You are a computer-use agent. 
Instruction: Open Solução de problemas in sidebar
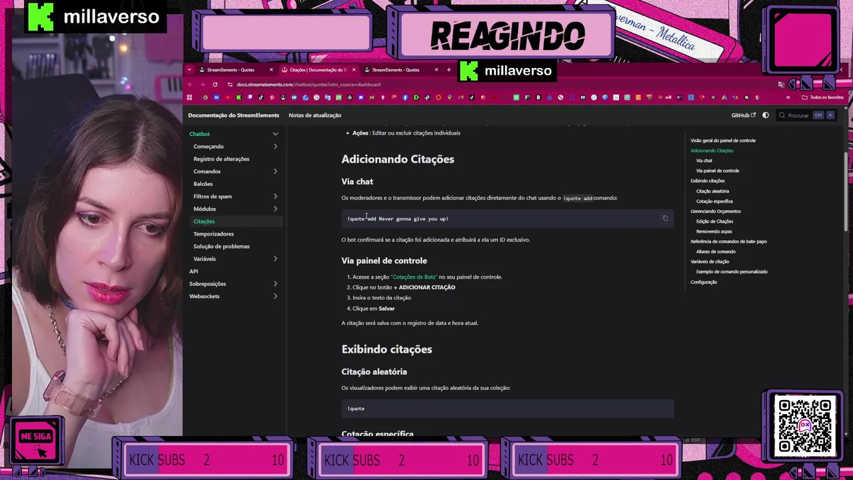click(221, 246)
